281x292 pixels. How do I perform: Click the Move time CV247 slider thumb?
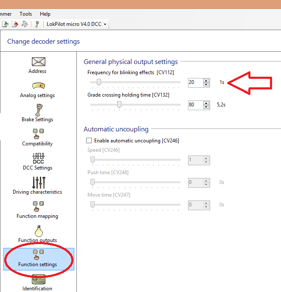[x=93, y=204]
